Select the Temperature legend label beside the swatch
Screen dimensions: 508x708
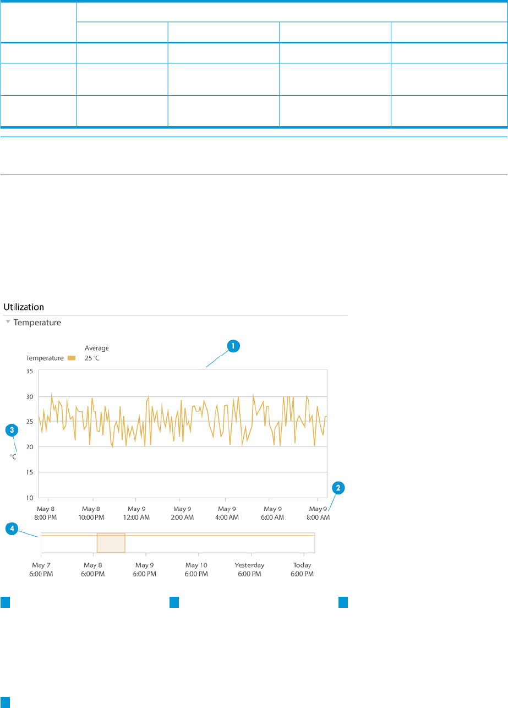[x=45, y=358]
